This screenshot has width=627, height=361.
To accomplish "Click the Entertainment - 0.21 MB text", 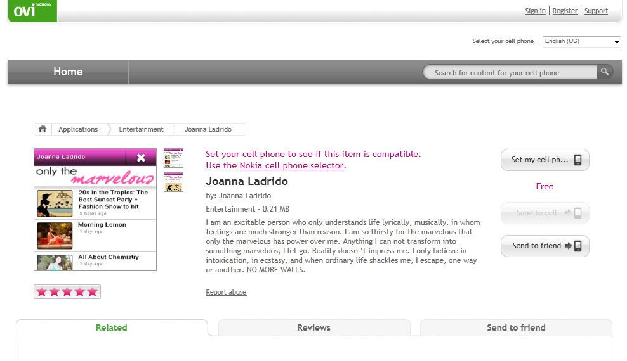I will 247,209.
